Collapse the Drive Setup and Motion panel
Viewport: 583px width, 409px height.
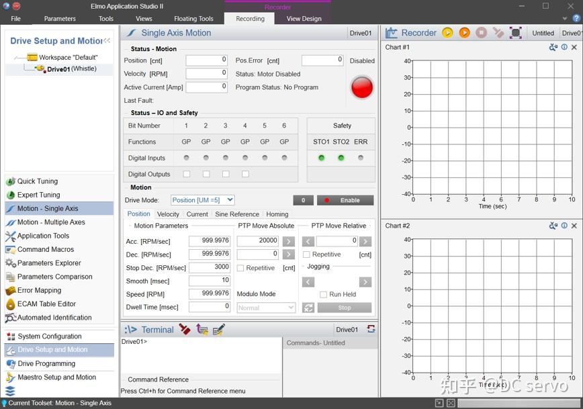(x=107, y=40)
